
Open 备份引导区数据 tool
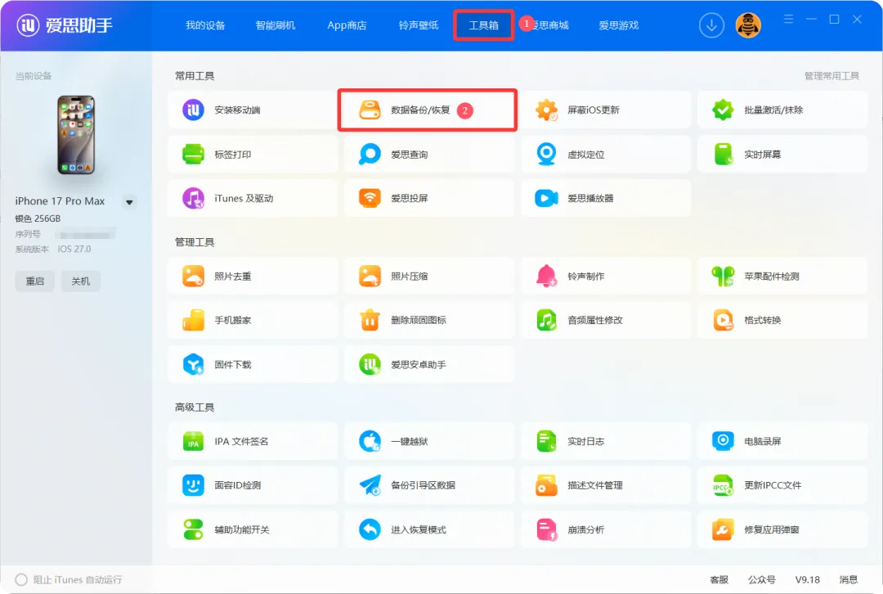click(428, 485)
